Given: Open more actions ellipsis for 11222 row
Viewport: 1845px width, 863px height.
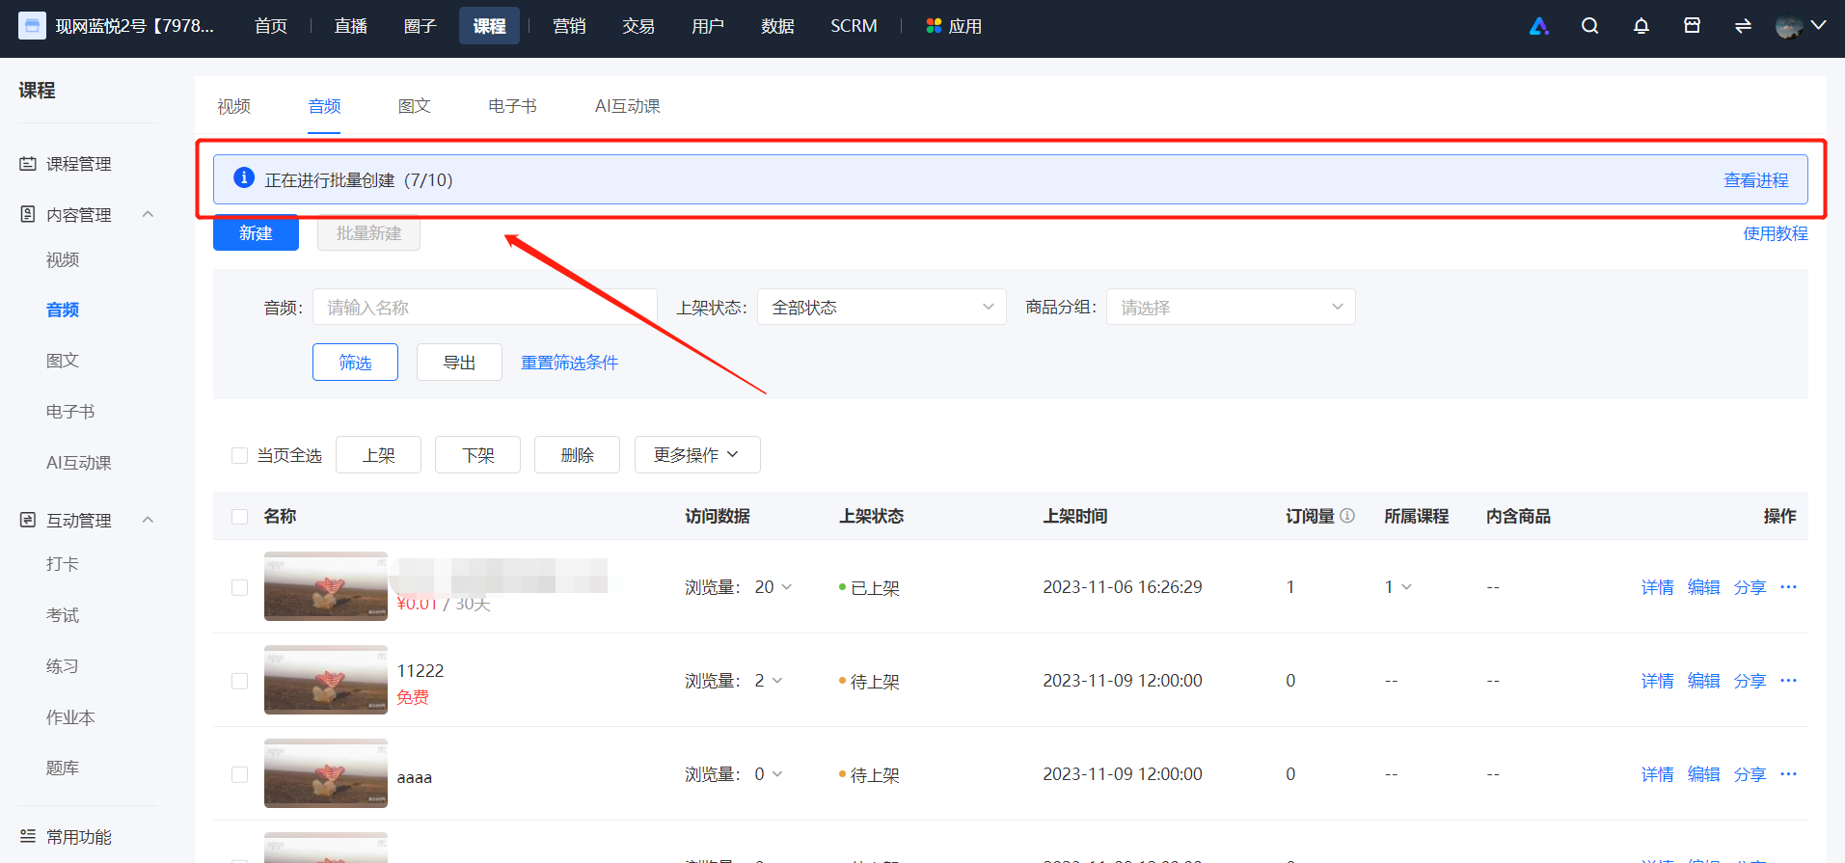Looking at the screenshot, I should [1788, 681].
